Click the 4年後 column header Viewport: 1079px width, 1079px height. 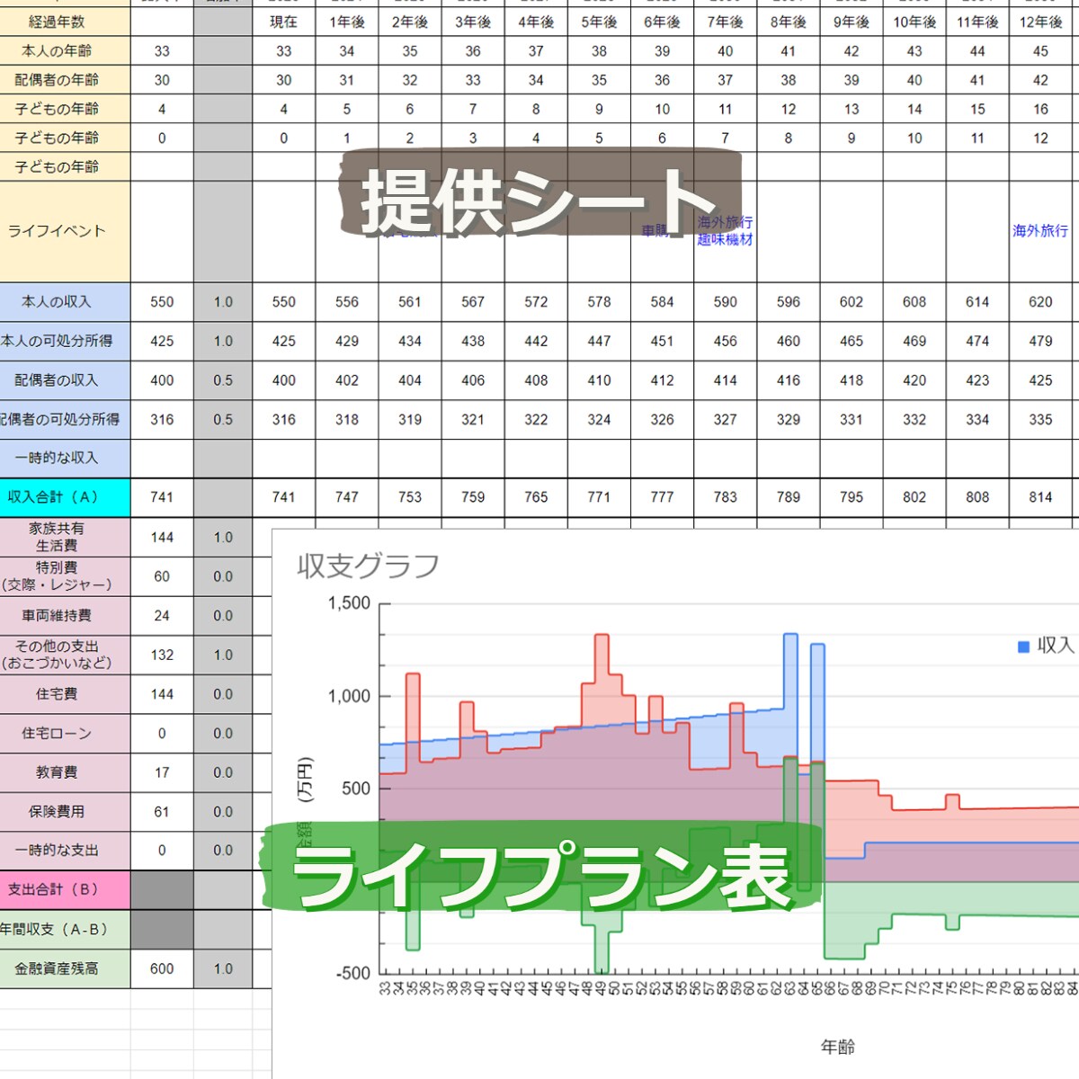(536, 22)
